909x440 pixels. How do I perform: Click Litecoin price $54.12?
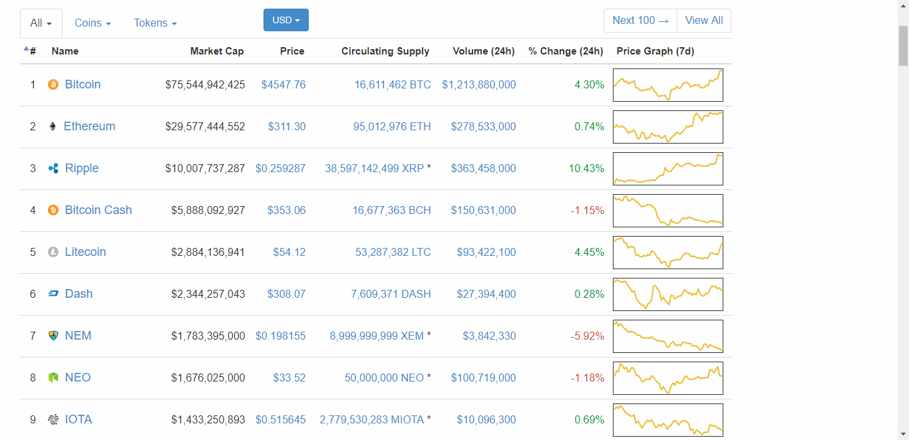click(289, 253)
